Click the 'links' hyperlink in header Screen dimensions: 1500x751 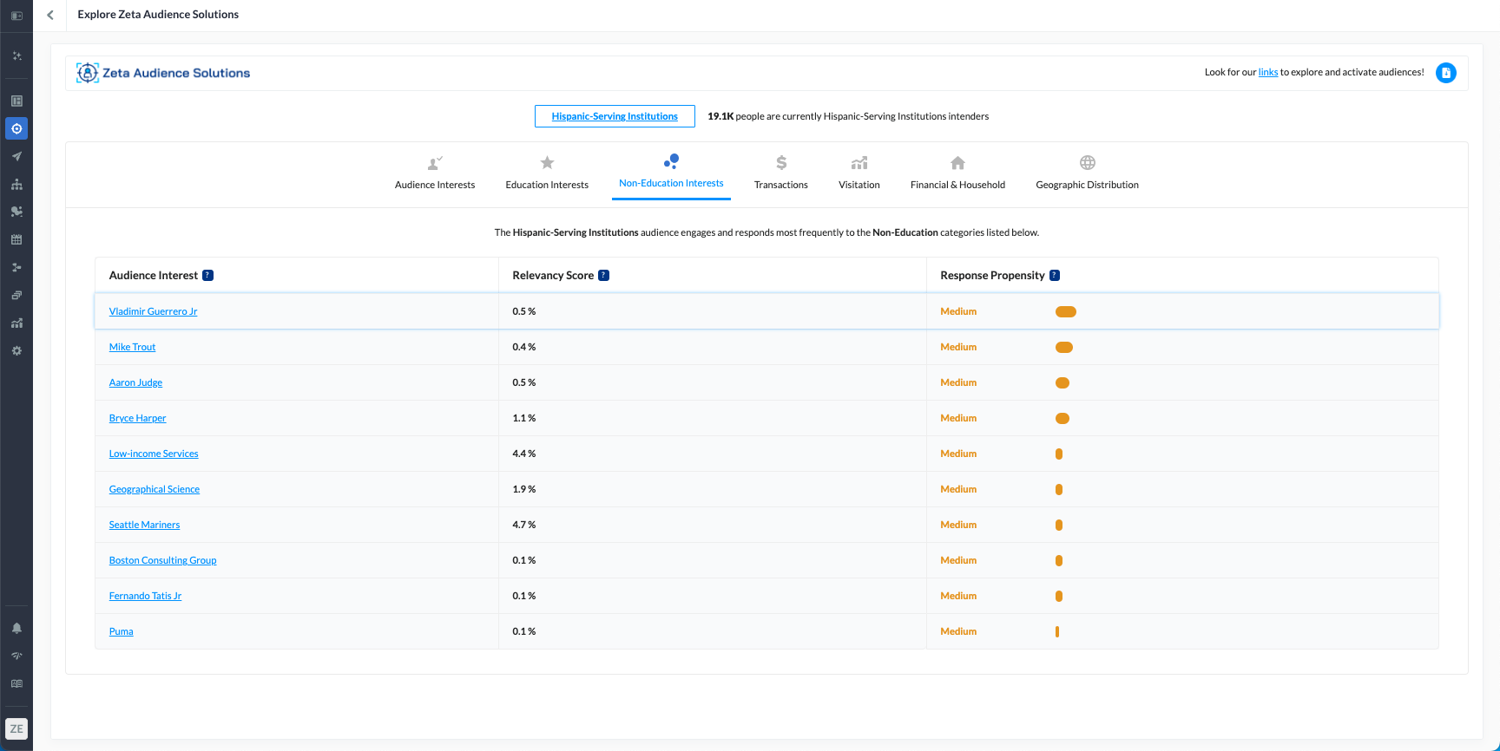pos(1267,73)
